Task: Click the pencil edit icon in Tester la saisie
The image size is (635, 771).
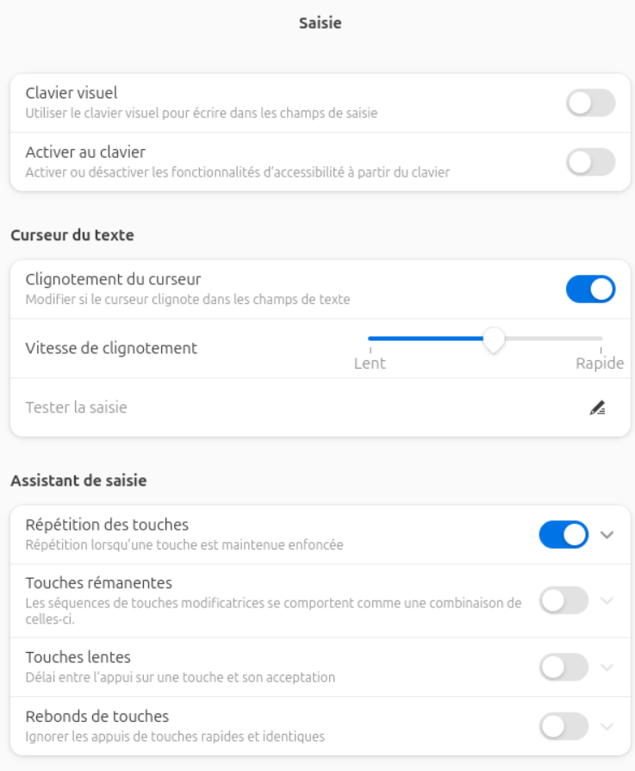Action: (597, 408)
